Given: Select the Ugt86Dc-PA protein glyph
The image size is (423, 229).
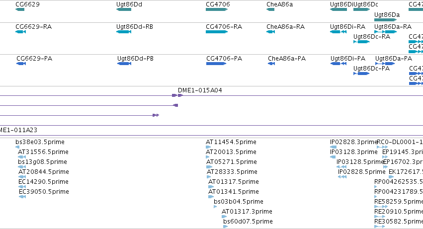Looking at the screenshot, I should pyautogui.click(x=361, y=74).
